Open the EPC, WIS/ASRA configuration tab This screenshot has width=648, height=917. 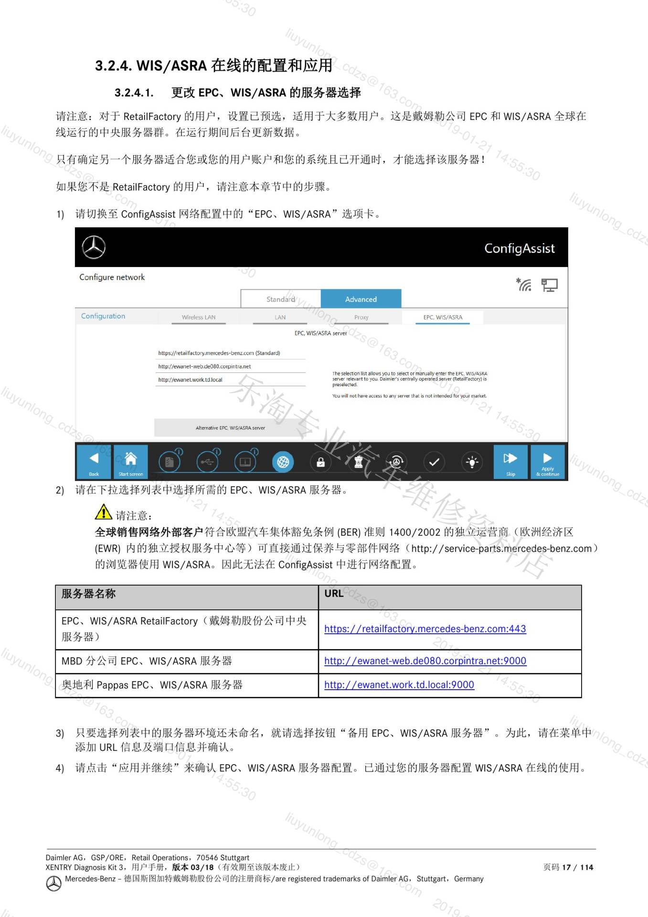pos(443,318)
